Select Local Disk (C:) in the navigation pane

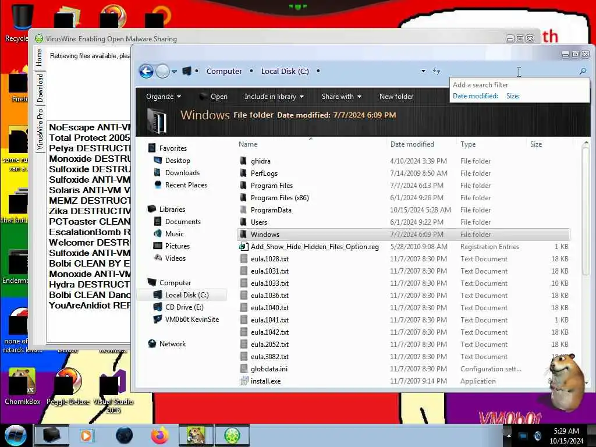[x=182, y=295]
